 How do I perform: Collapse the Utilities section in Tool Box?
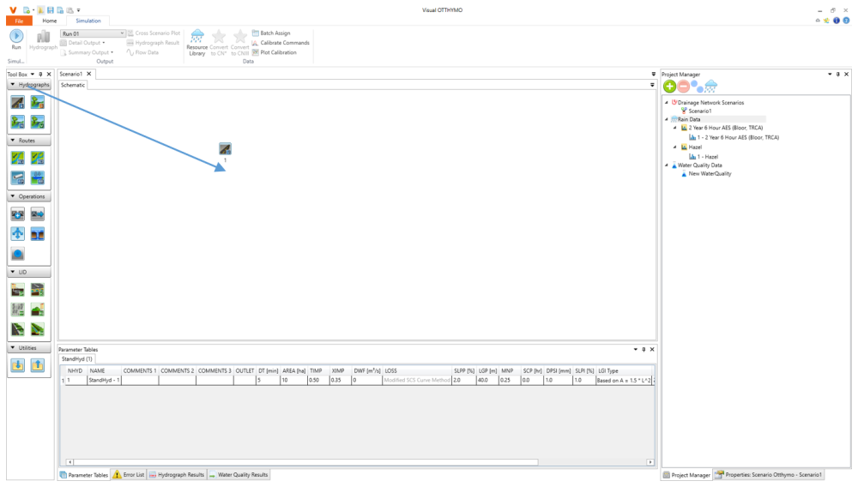click(13, 347)
